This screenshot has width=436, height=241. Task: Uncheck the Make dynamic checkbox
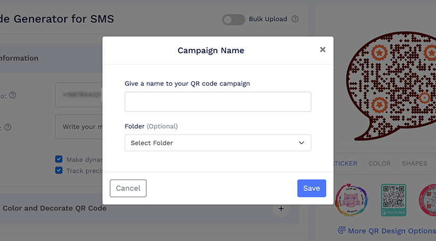point(59,159)
